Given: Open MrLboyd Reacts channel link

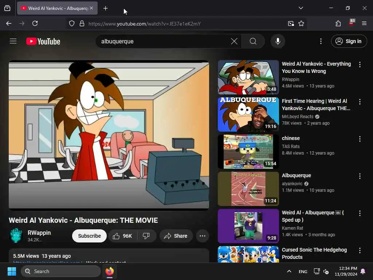Looking at the screenshot, I should 298,116.
